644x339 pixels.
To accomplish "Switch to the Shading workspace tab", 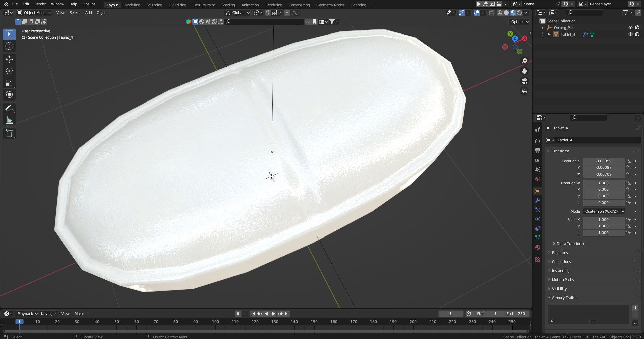I will click(x=228, y=5).
